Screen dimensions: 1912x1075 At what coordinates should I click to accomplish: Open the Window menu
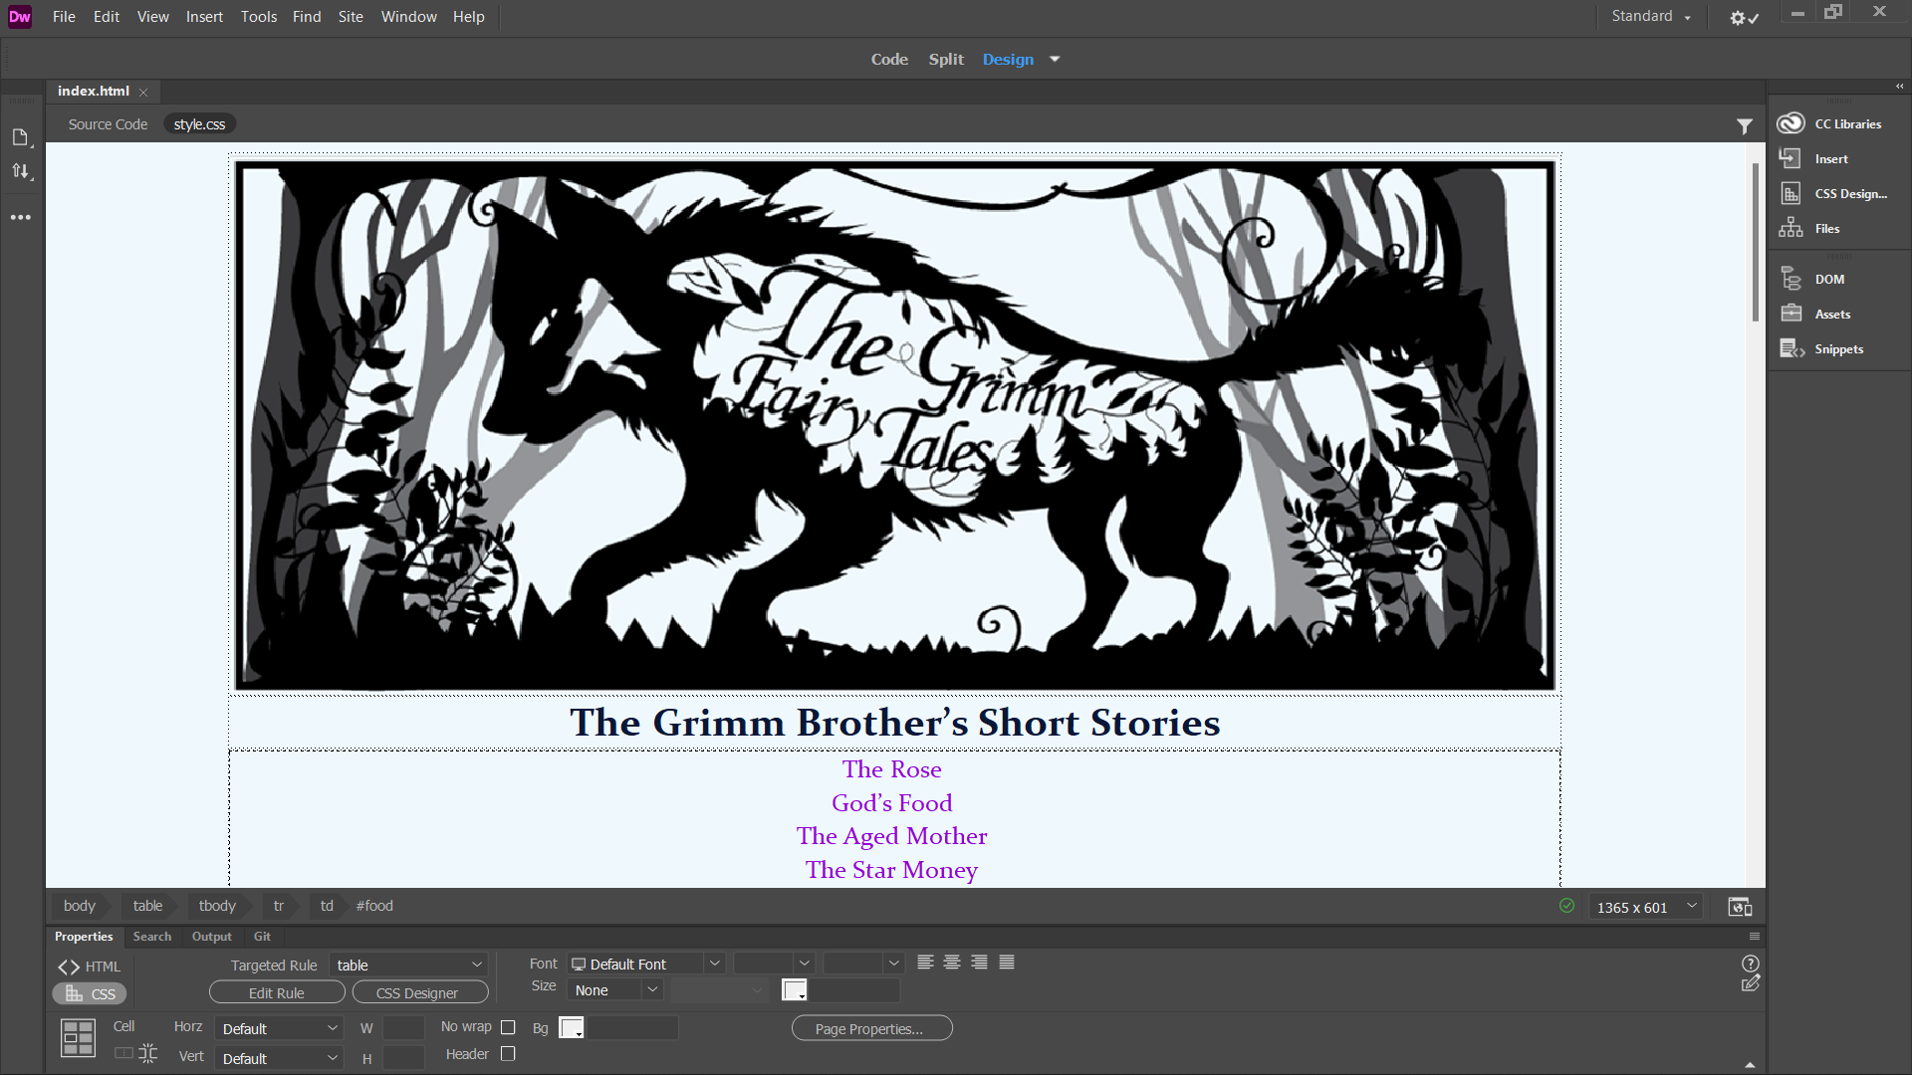coord(408,17)
